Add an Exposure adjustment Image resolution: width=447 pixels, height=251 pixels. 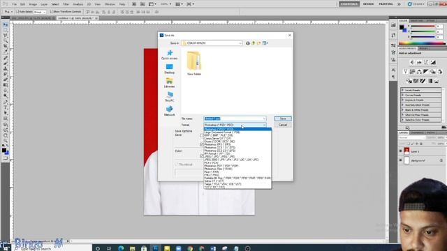coord(433,62)
